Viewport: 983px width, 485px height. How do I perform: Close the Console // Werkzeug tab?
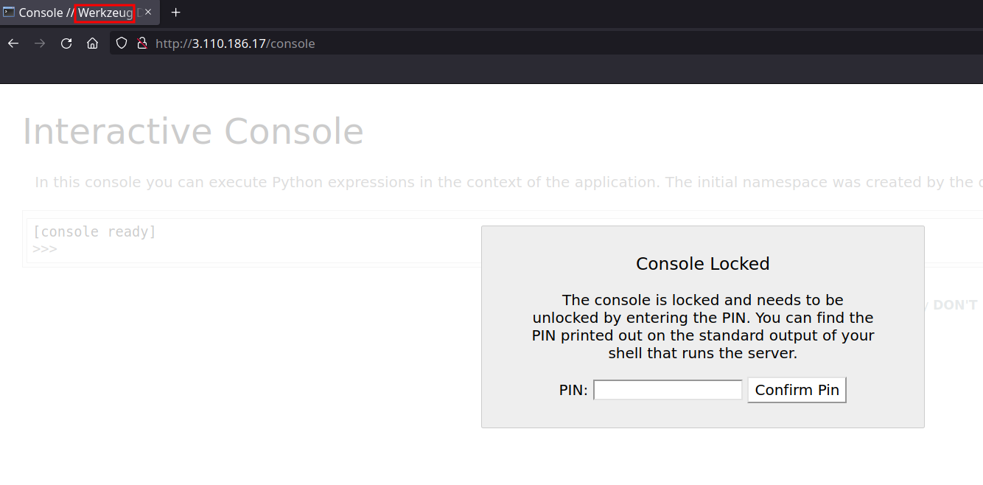click(x=148, y=13)
